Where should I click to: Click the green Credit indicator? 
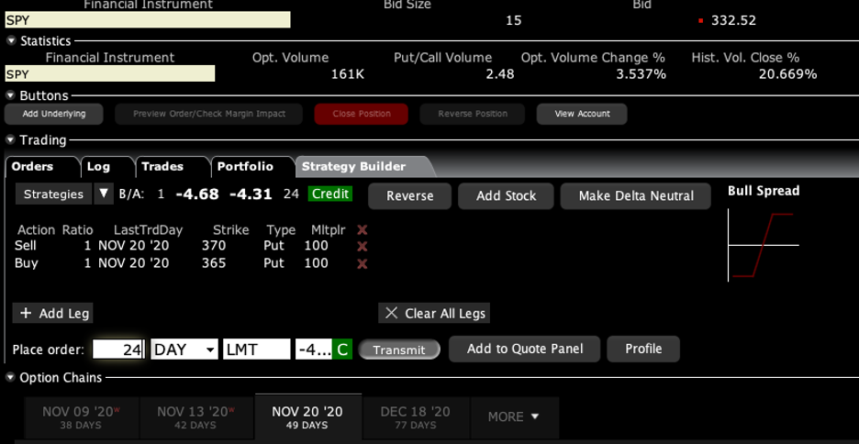(330, 194)
